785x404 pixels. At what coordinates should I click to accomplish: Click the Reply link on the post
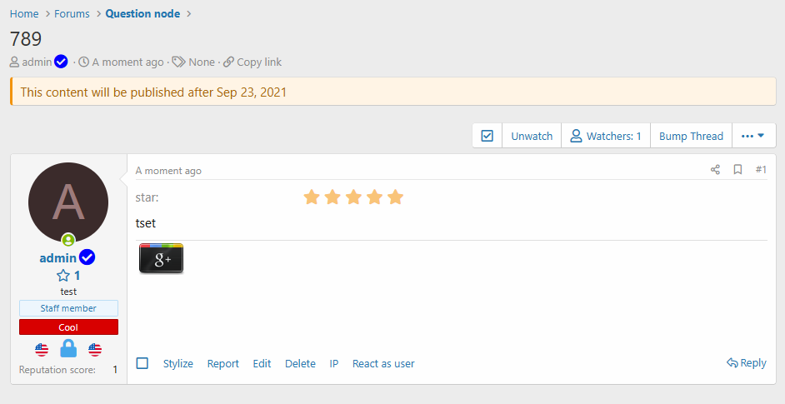[x=746, y=363]
